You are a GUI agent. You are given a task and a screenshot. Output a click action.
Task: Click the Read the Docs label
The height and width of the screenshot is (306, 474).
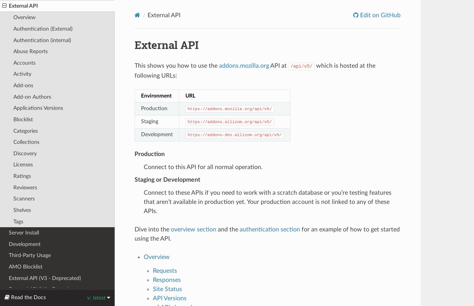(x=28, y=297)
